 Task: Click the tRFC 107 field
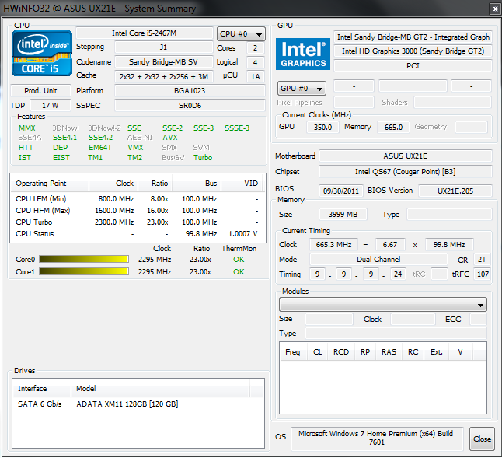(482, 274)
